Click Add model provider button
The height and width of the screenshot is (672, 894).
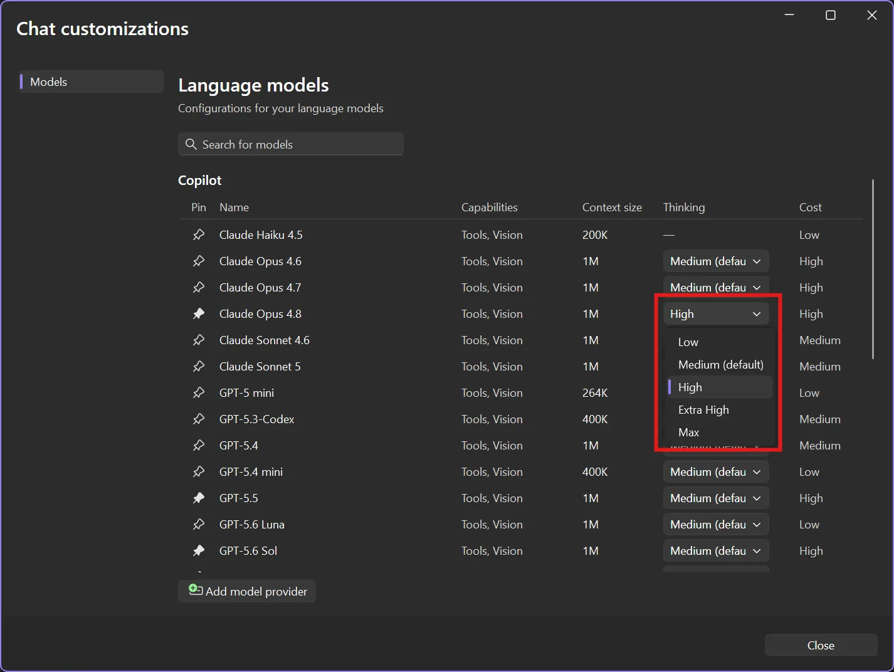click(247, 591)
